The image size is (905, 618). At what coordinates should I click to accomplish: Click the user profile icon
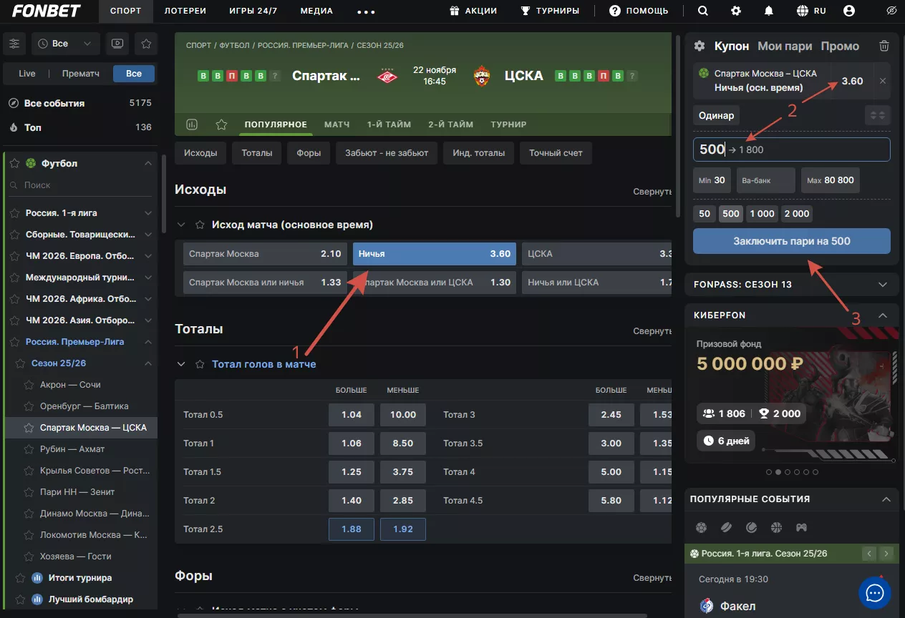click(849, 11)
